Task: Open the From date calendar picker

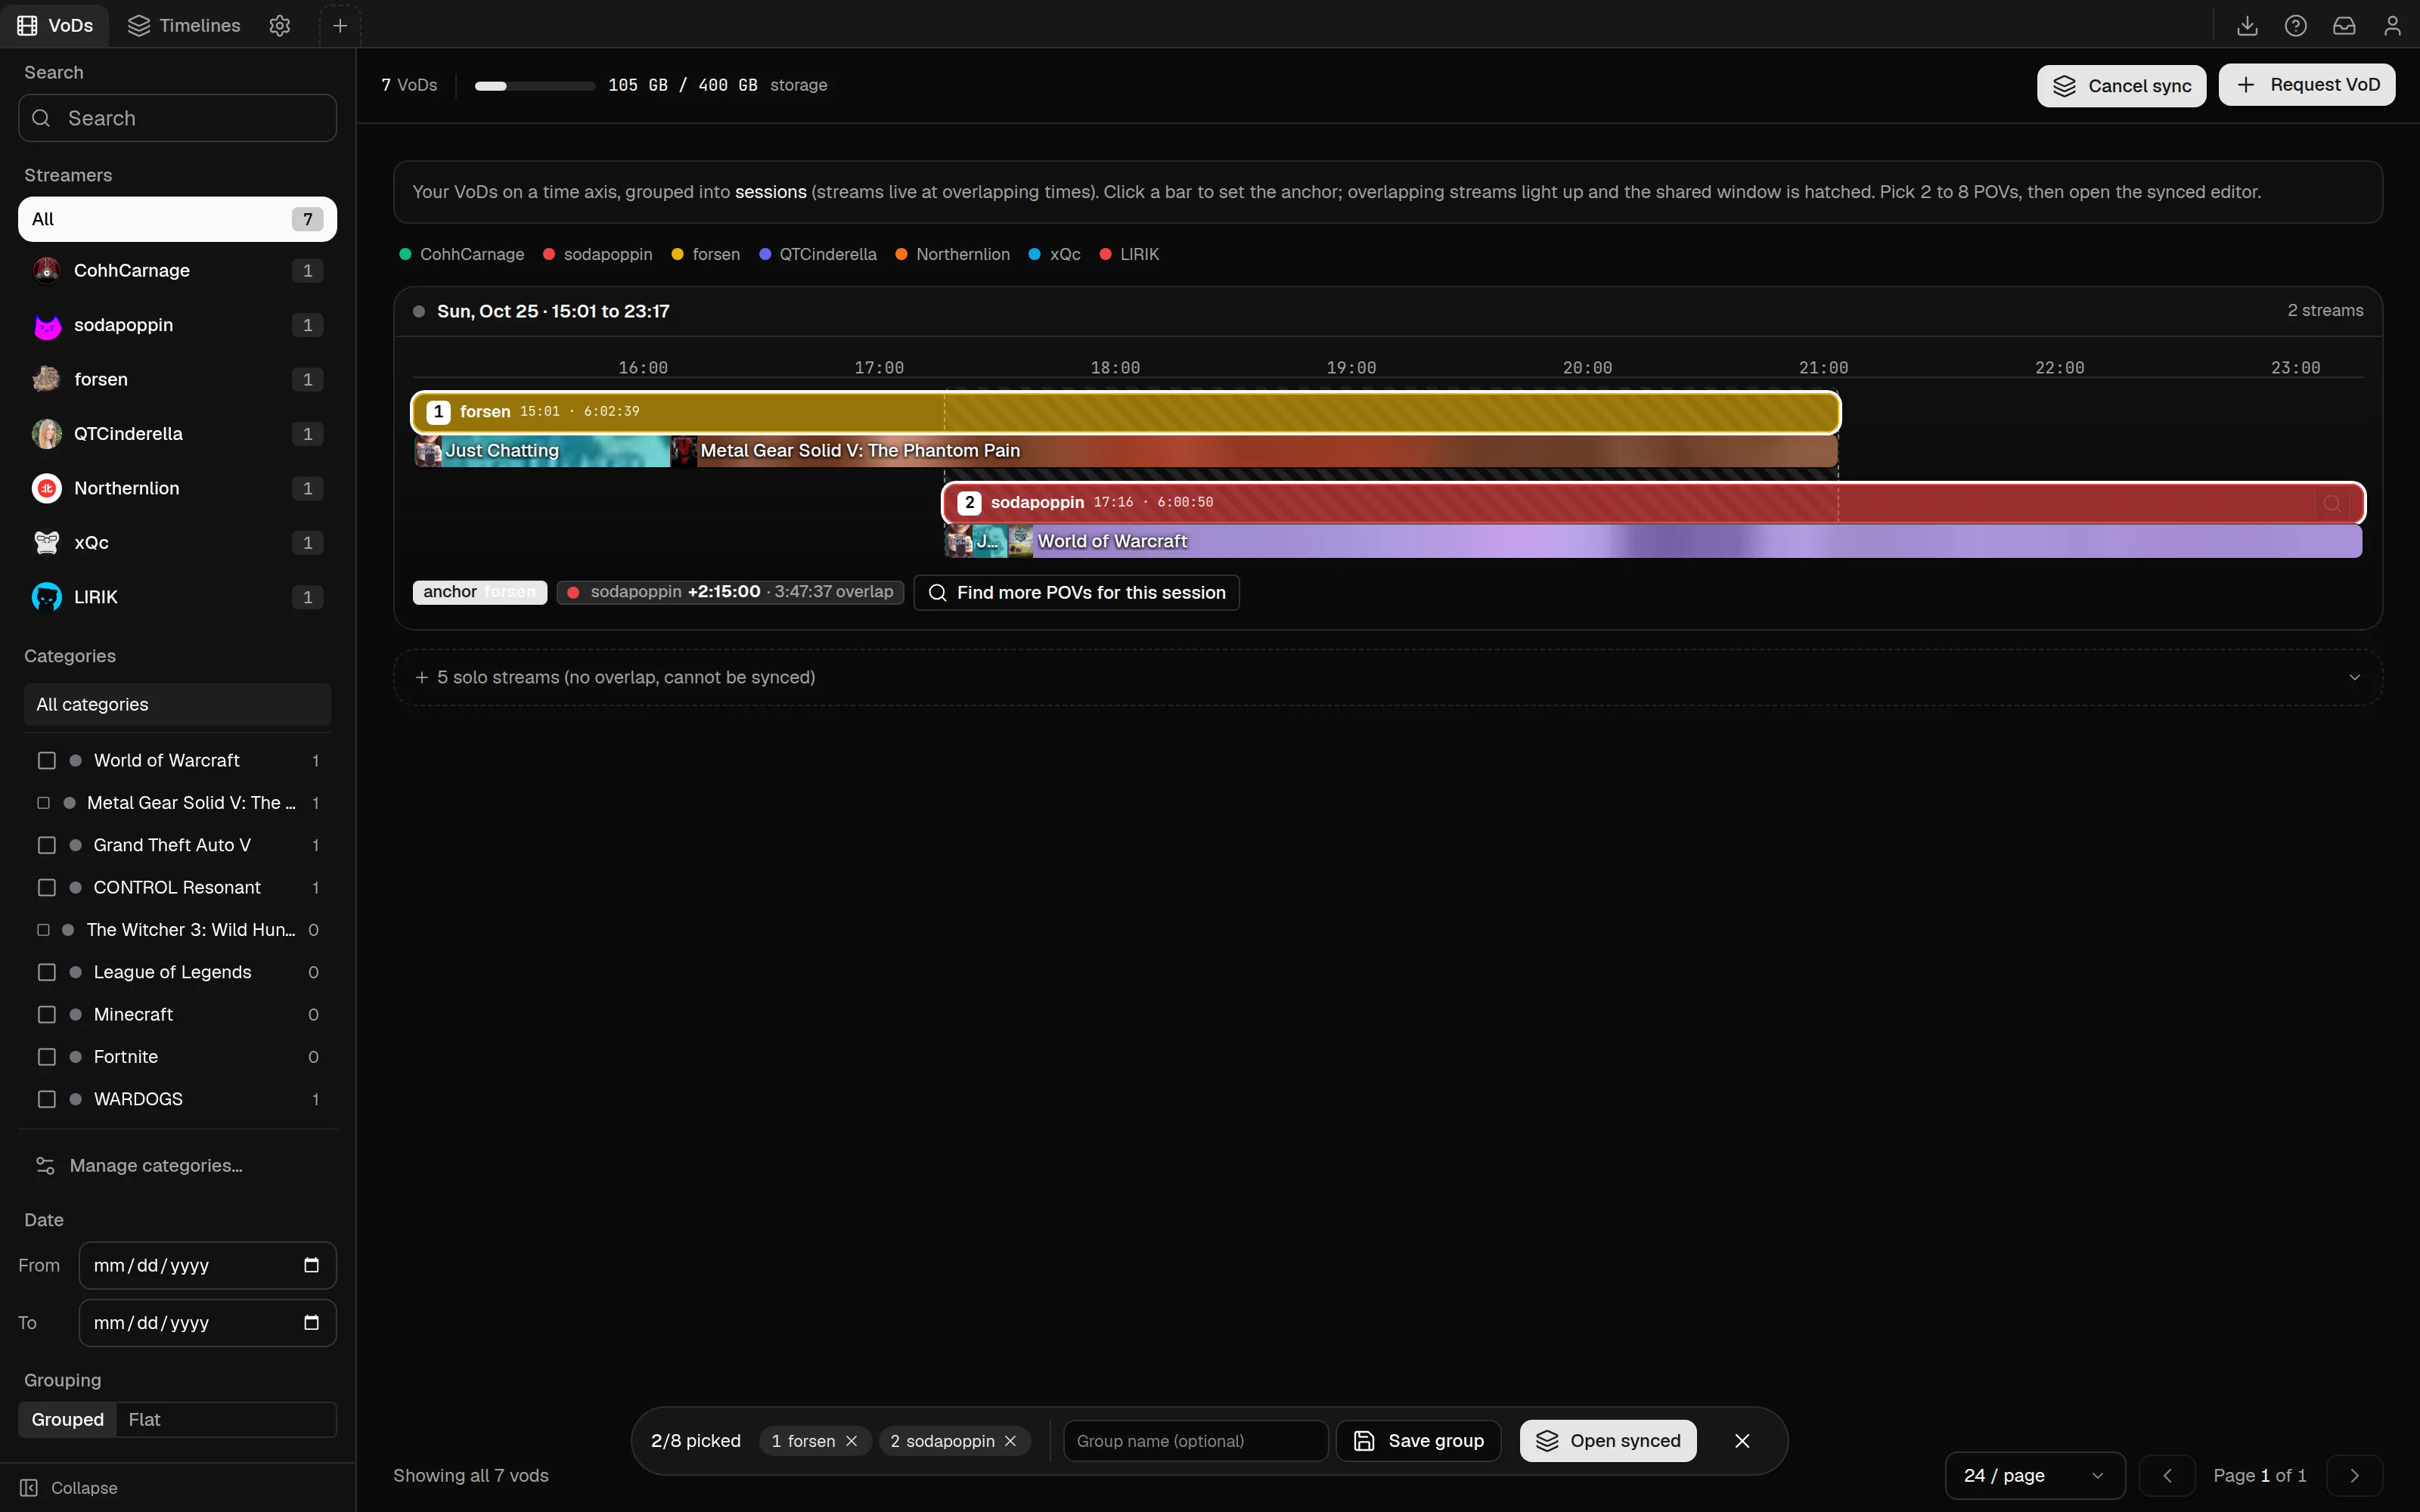Action: click(311, 1265)
